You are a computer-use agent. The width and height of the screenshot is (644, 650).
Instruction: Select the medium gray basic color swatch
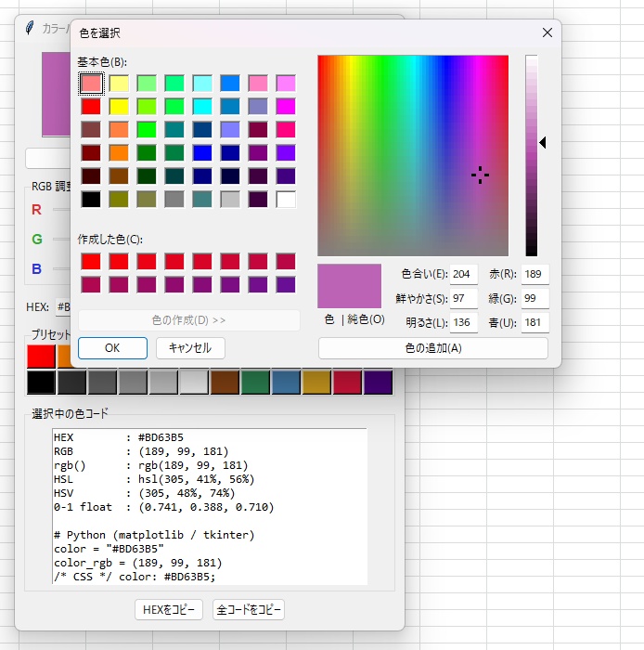[174, 200]
